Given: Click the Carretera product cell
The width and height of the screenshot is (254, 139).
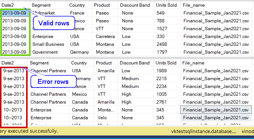Looking at the screenshot, I should [x=105, y=37].
